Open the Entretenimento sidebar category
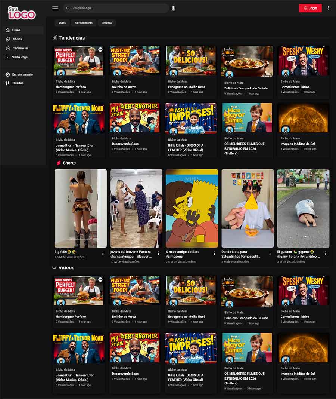 (22, 74)
